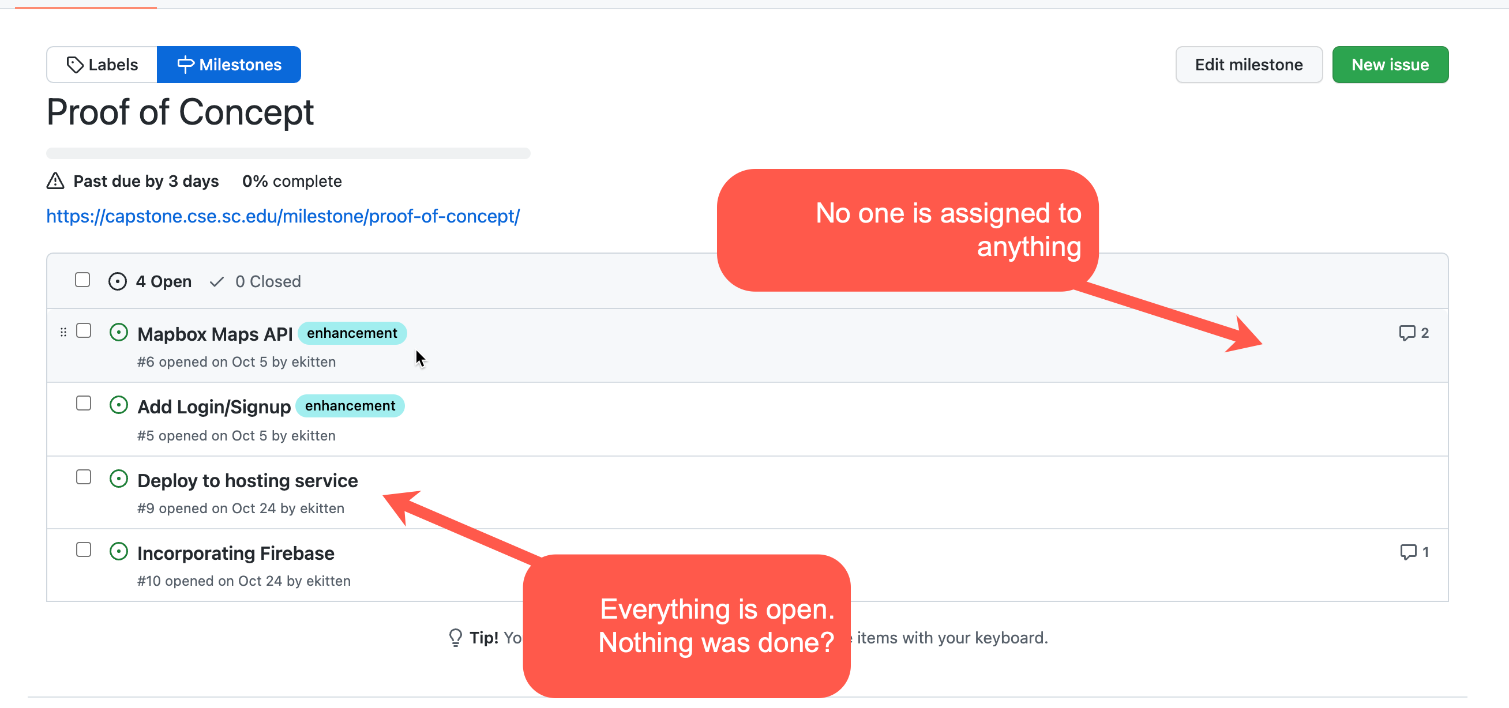The image size is (1509, 708).
Task: Open the Milestones section
Action: [239, 65]
